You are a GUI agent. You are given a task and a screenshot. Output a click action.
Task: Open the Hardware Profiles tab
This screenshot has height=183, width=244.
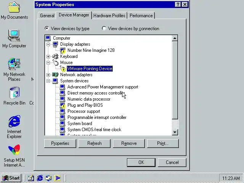click(109, 16)
